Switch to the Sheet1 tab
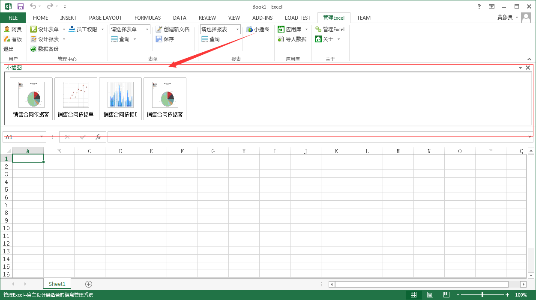The image size is (536, 300). click(x=57, y=284)
